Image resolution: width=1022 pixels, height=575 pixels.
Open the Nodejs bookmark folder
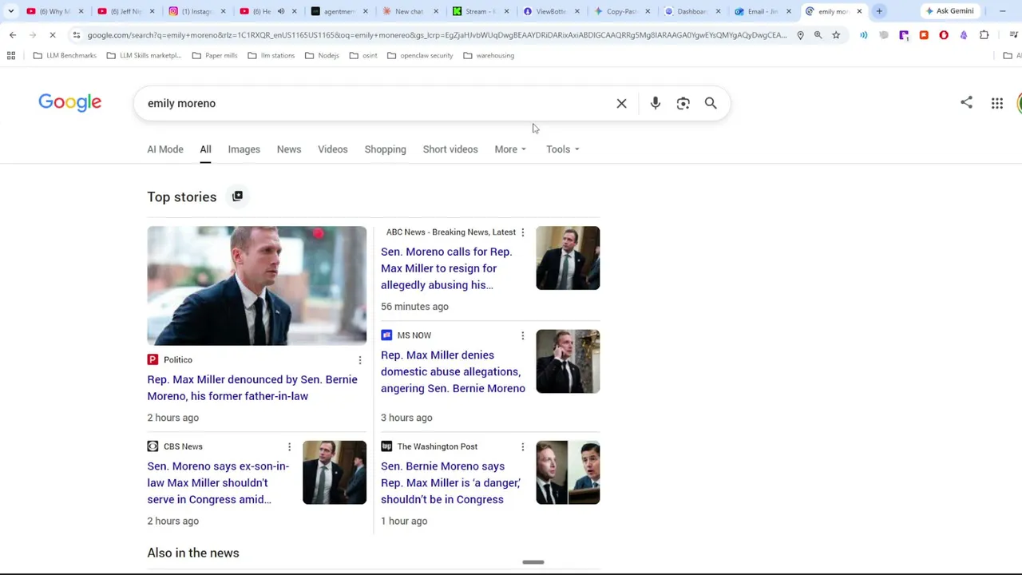[x=322, y=56]
